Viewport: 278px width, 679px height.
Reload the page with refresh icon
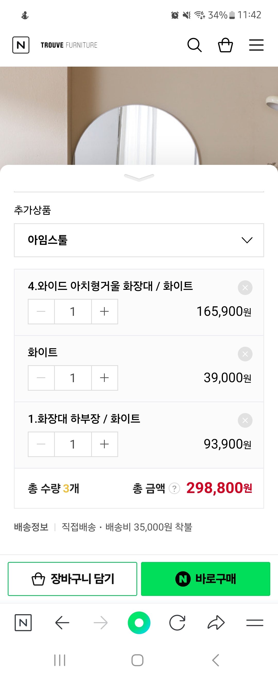(177, 623)
